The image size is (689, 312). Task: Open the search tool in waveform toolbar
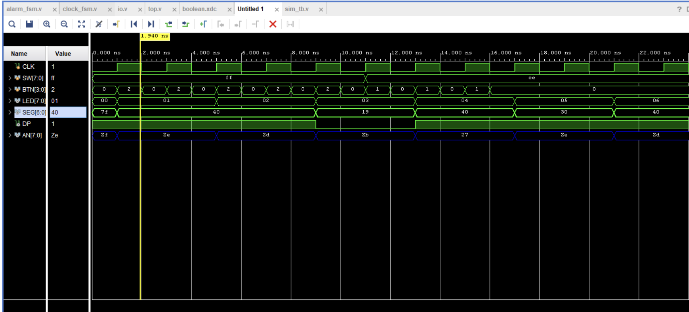pyautogui.click(x=12, y=24)
